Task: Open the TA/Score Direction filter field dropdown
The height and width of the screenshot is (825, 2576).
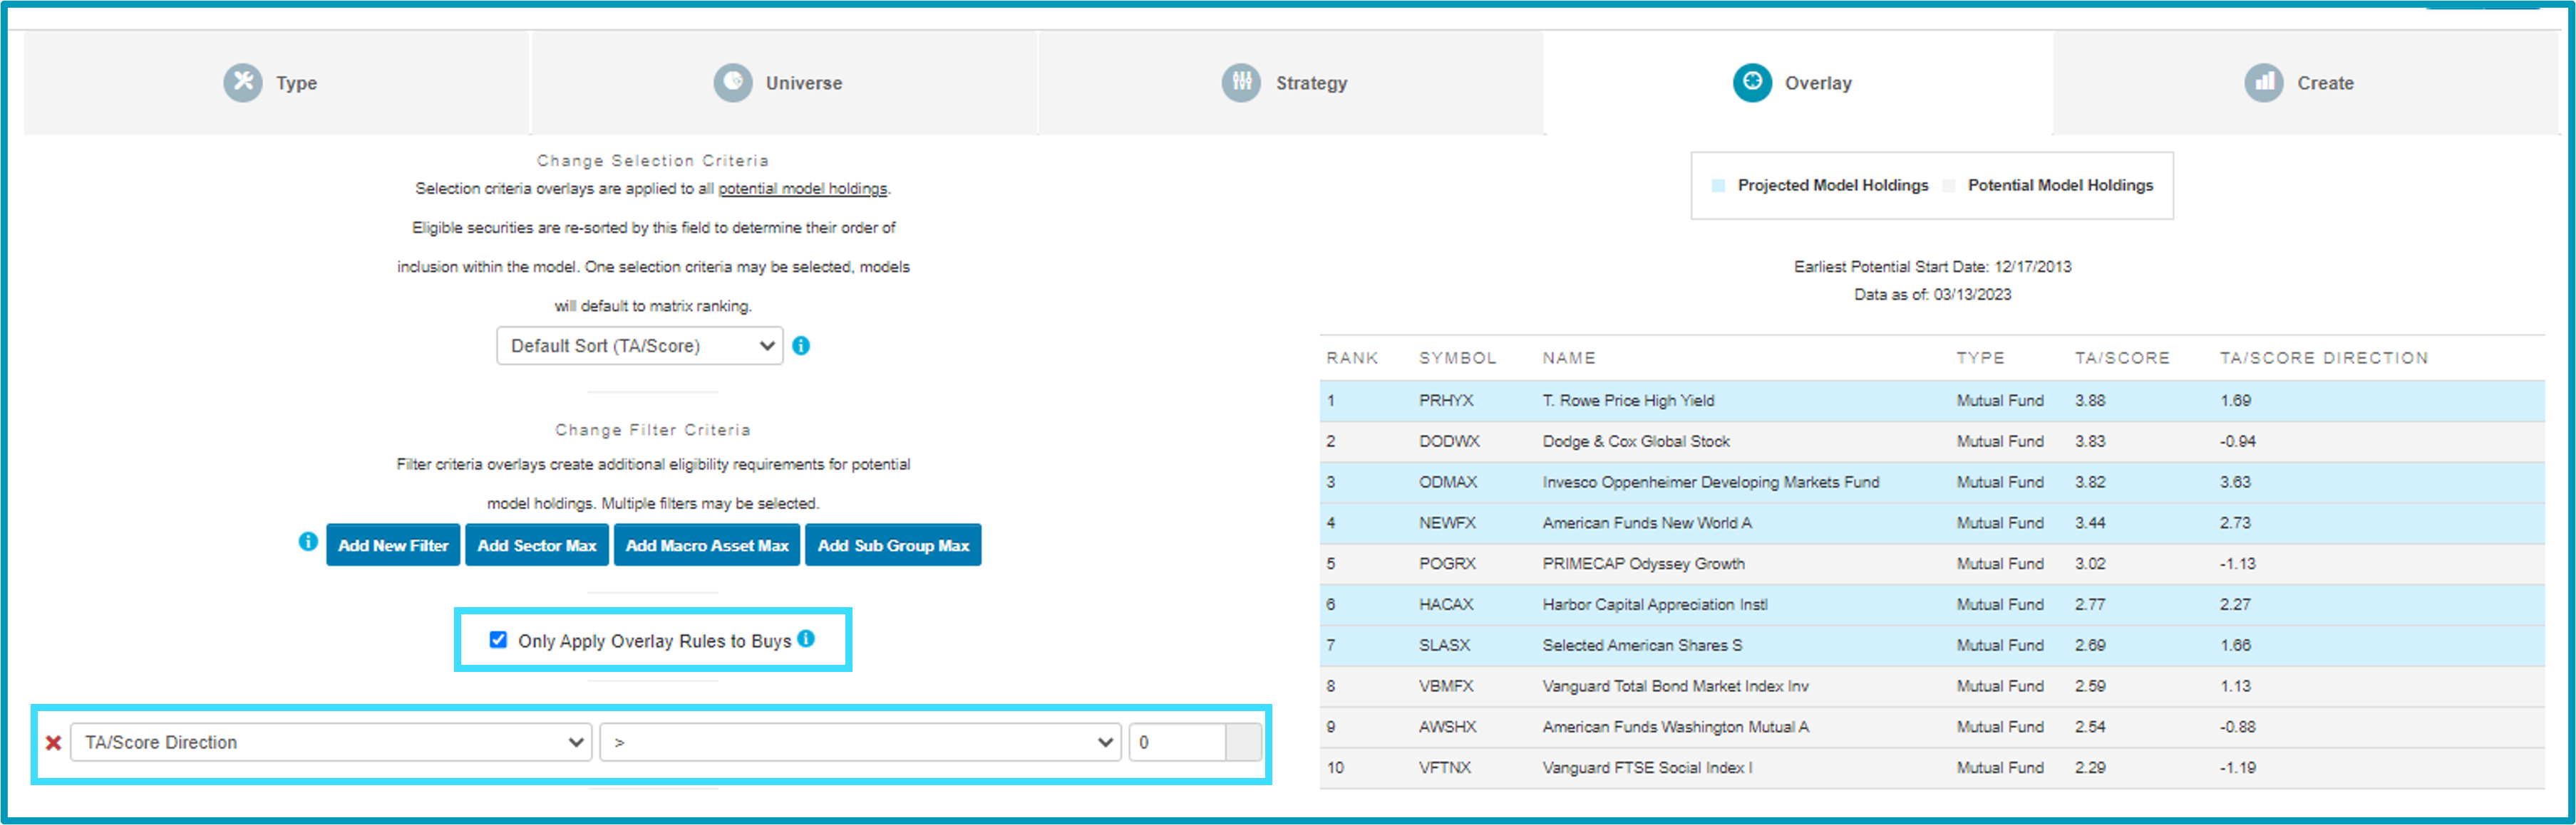Action: tap(331, 743)
